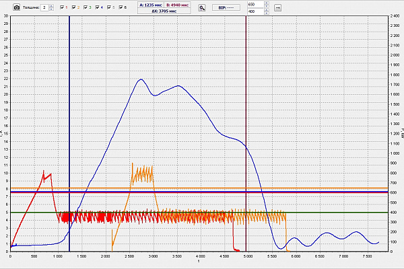Click the Толщина label
Image resolution: width=404 pixels, height=269 pixels.
click(31, 7)
